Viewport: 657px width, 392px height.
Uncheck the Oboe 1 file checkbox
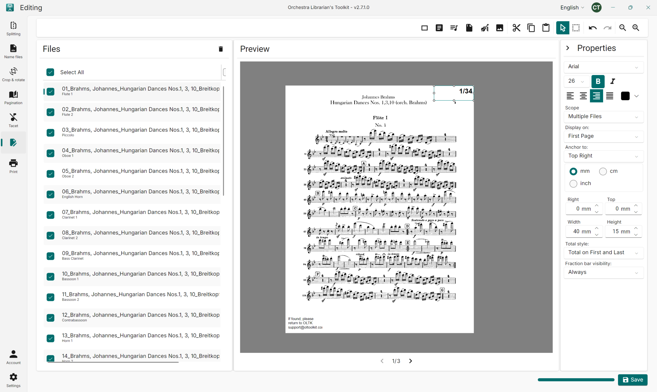coord(50,153)
